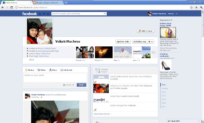Image resolution: width=204 pixels, height=123 pixels.
Task: Open universitas pancasakti tegal link
Action: (x=48, y=51)
